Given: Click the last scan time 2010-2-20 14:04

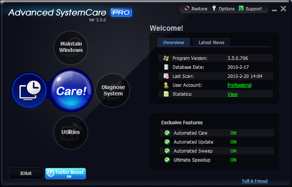Looking at the screenshot, I should click(x=245, y=76).
